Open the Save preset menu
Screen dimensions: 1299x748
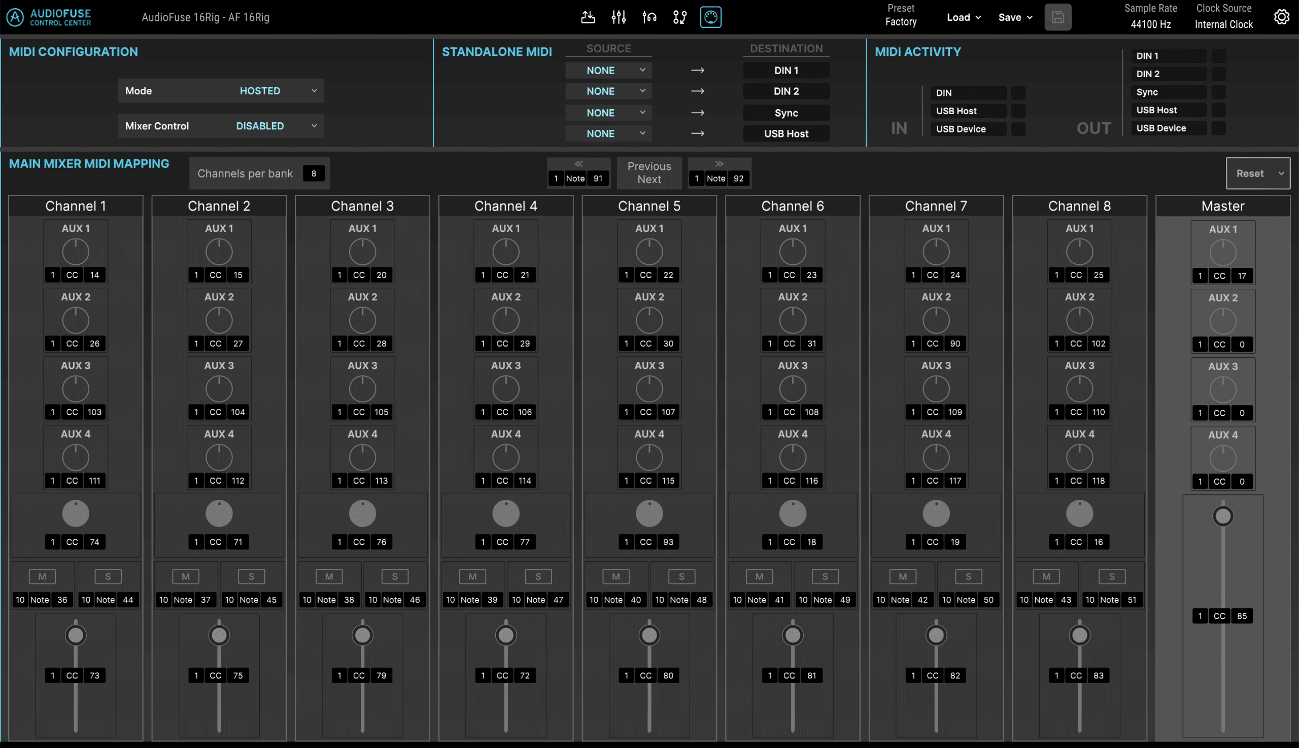tap(1015, 17)
